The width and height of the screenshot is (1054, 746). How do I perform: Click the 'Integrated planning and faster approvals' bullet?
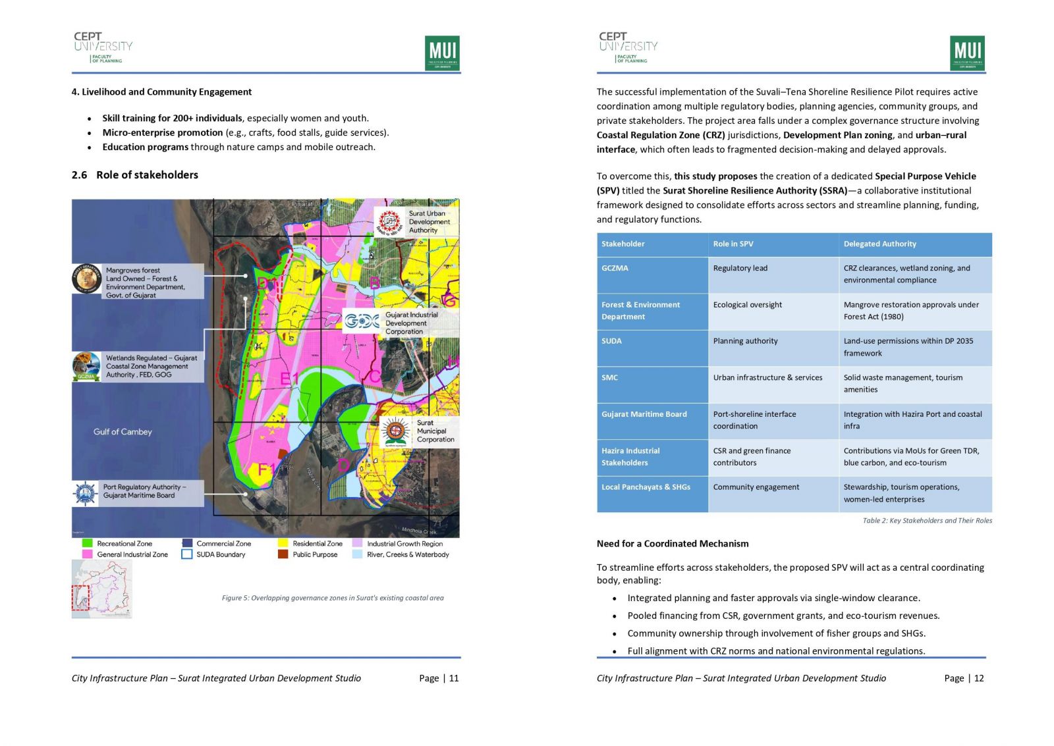pos(773,599)
